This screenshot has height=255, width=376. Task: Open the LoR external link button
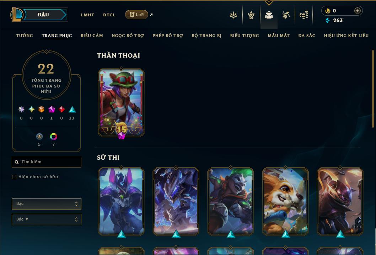pyautogui.click(x=136, y=15)
